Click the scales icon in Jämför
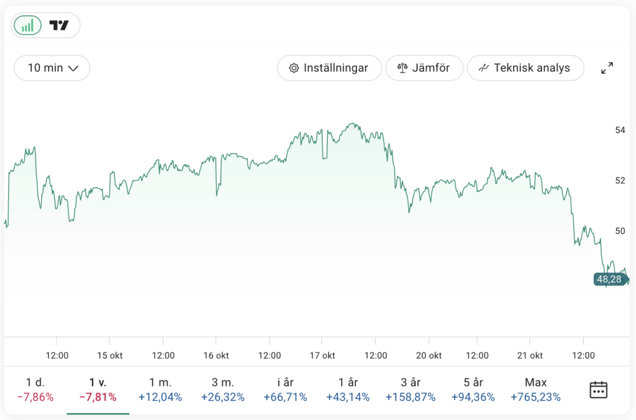 click(x=402, y=68)
